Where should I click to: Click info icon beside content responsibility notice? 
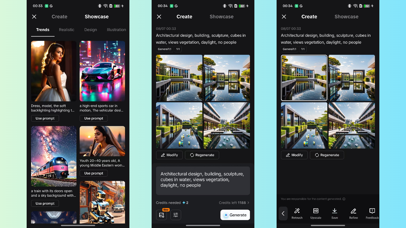[344, 199]
